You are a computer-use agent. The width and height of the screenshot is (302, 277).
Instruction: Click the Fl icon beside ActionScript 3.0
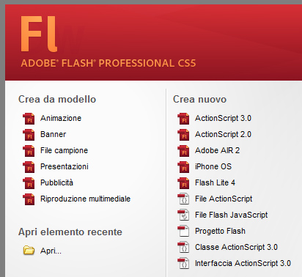[x=183, y=119]
